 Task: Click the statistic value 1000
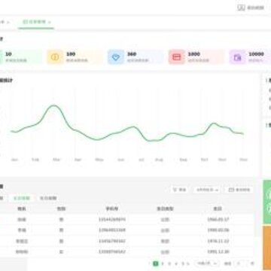pyautogui.click(x=194, y=54)
